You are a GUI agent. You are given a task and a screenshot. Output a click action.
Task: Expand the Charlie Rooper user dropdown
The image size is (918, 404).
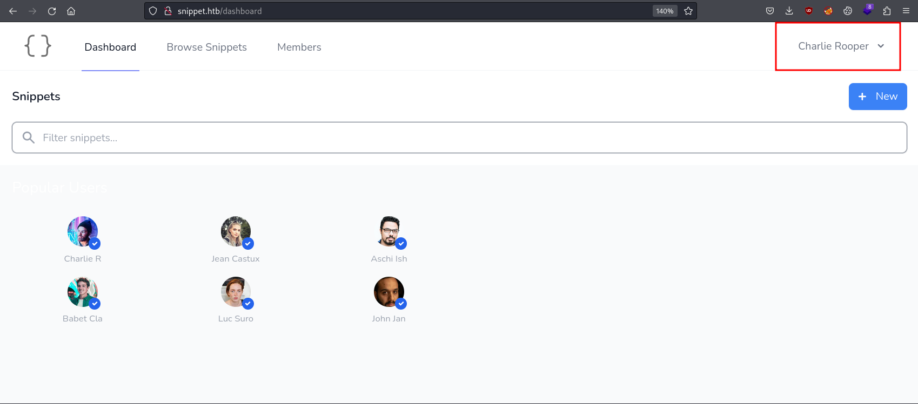click(841, 46)
